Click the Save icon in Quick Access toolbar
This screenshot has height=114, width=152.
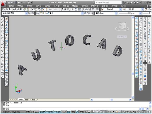[16, 2]
